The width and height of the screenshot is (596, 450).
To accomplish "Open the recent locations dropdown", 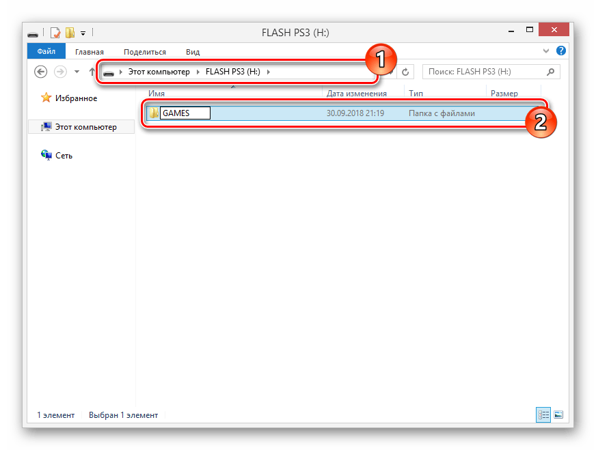I will pyautogui.click(x=77, y=72).
